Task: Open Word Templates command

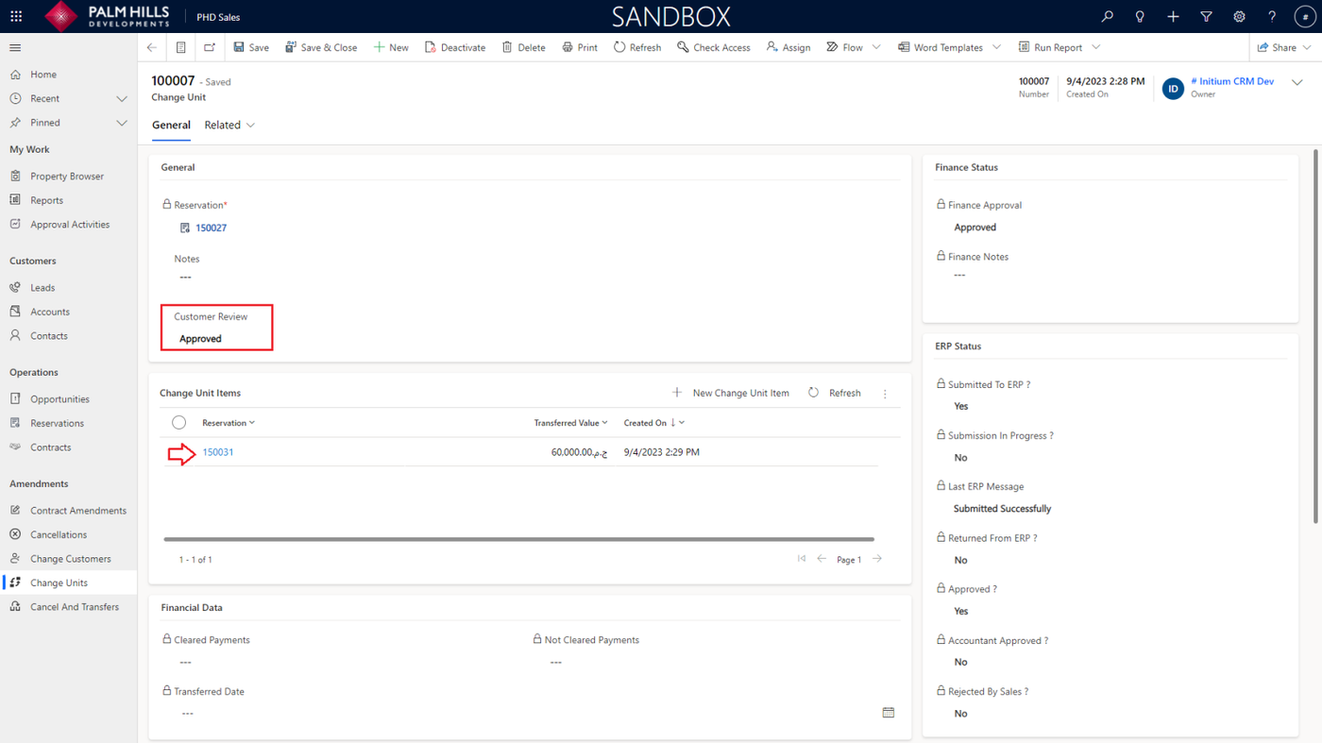Action: click(941, 47)
